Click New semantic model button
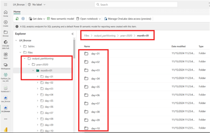The width and height of the screenshot is (210, 133). [x=61, y=19]
